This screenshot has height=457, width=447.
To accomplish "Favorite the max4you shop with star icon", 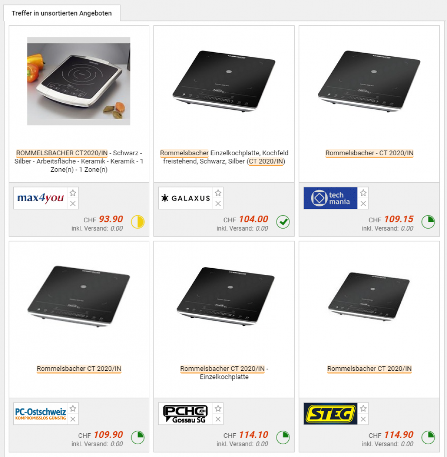I will point(73,193).
